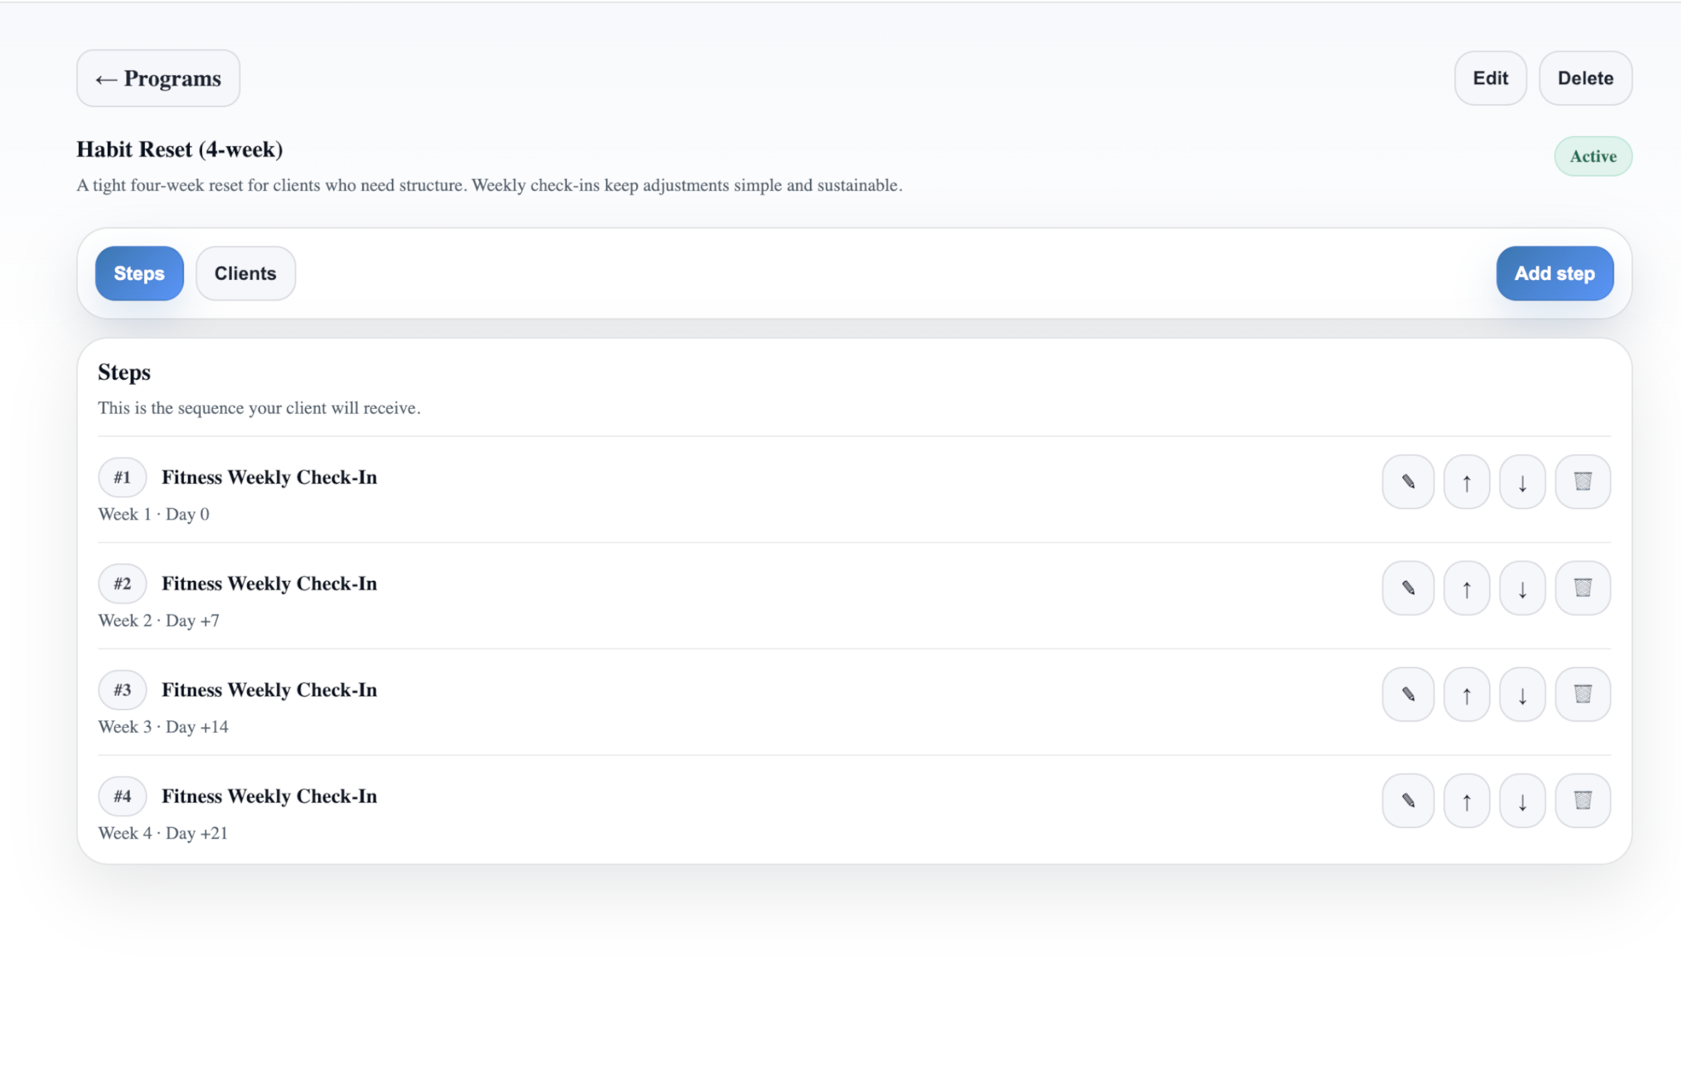Select the Steps tab

tap(139, 273)
